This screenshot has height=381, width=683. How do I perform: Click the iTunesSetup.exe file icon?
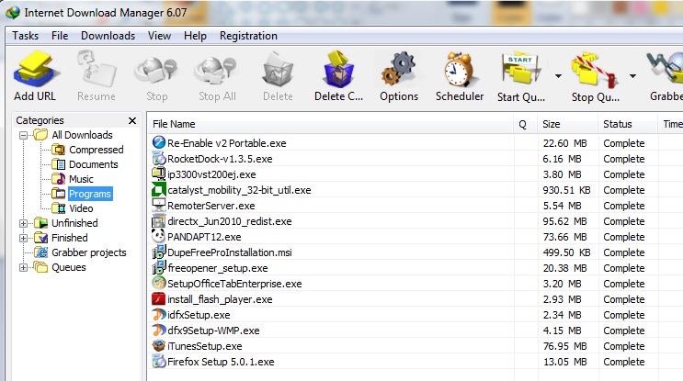pyautogui.click(x=158, y=345)
